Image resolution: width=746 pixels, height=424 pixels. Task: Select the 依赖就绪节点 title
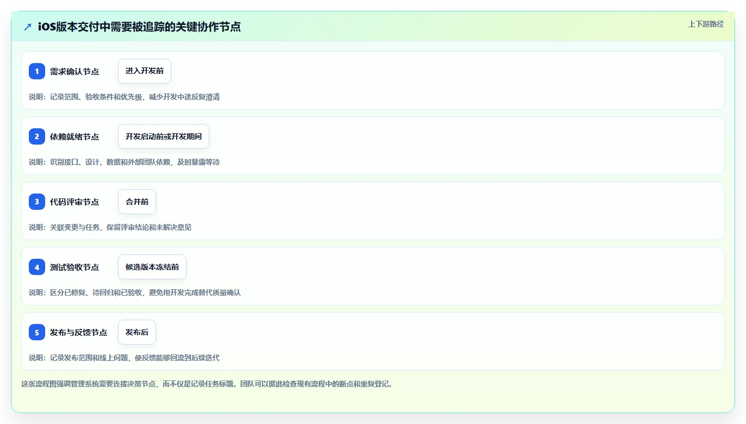point(74,136)
